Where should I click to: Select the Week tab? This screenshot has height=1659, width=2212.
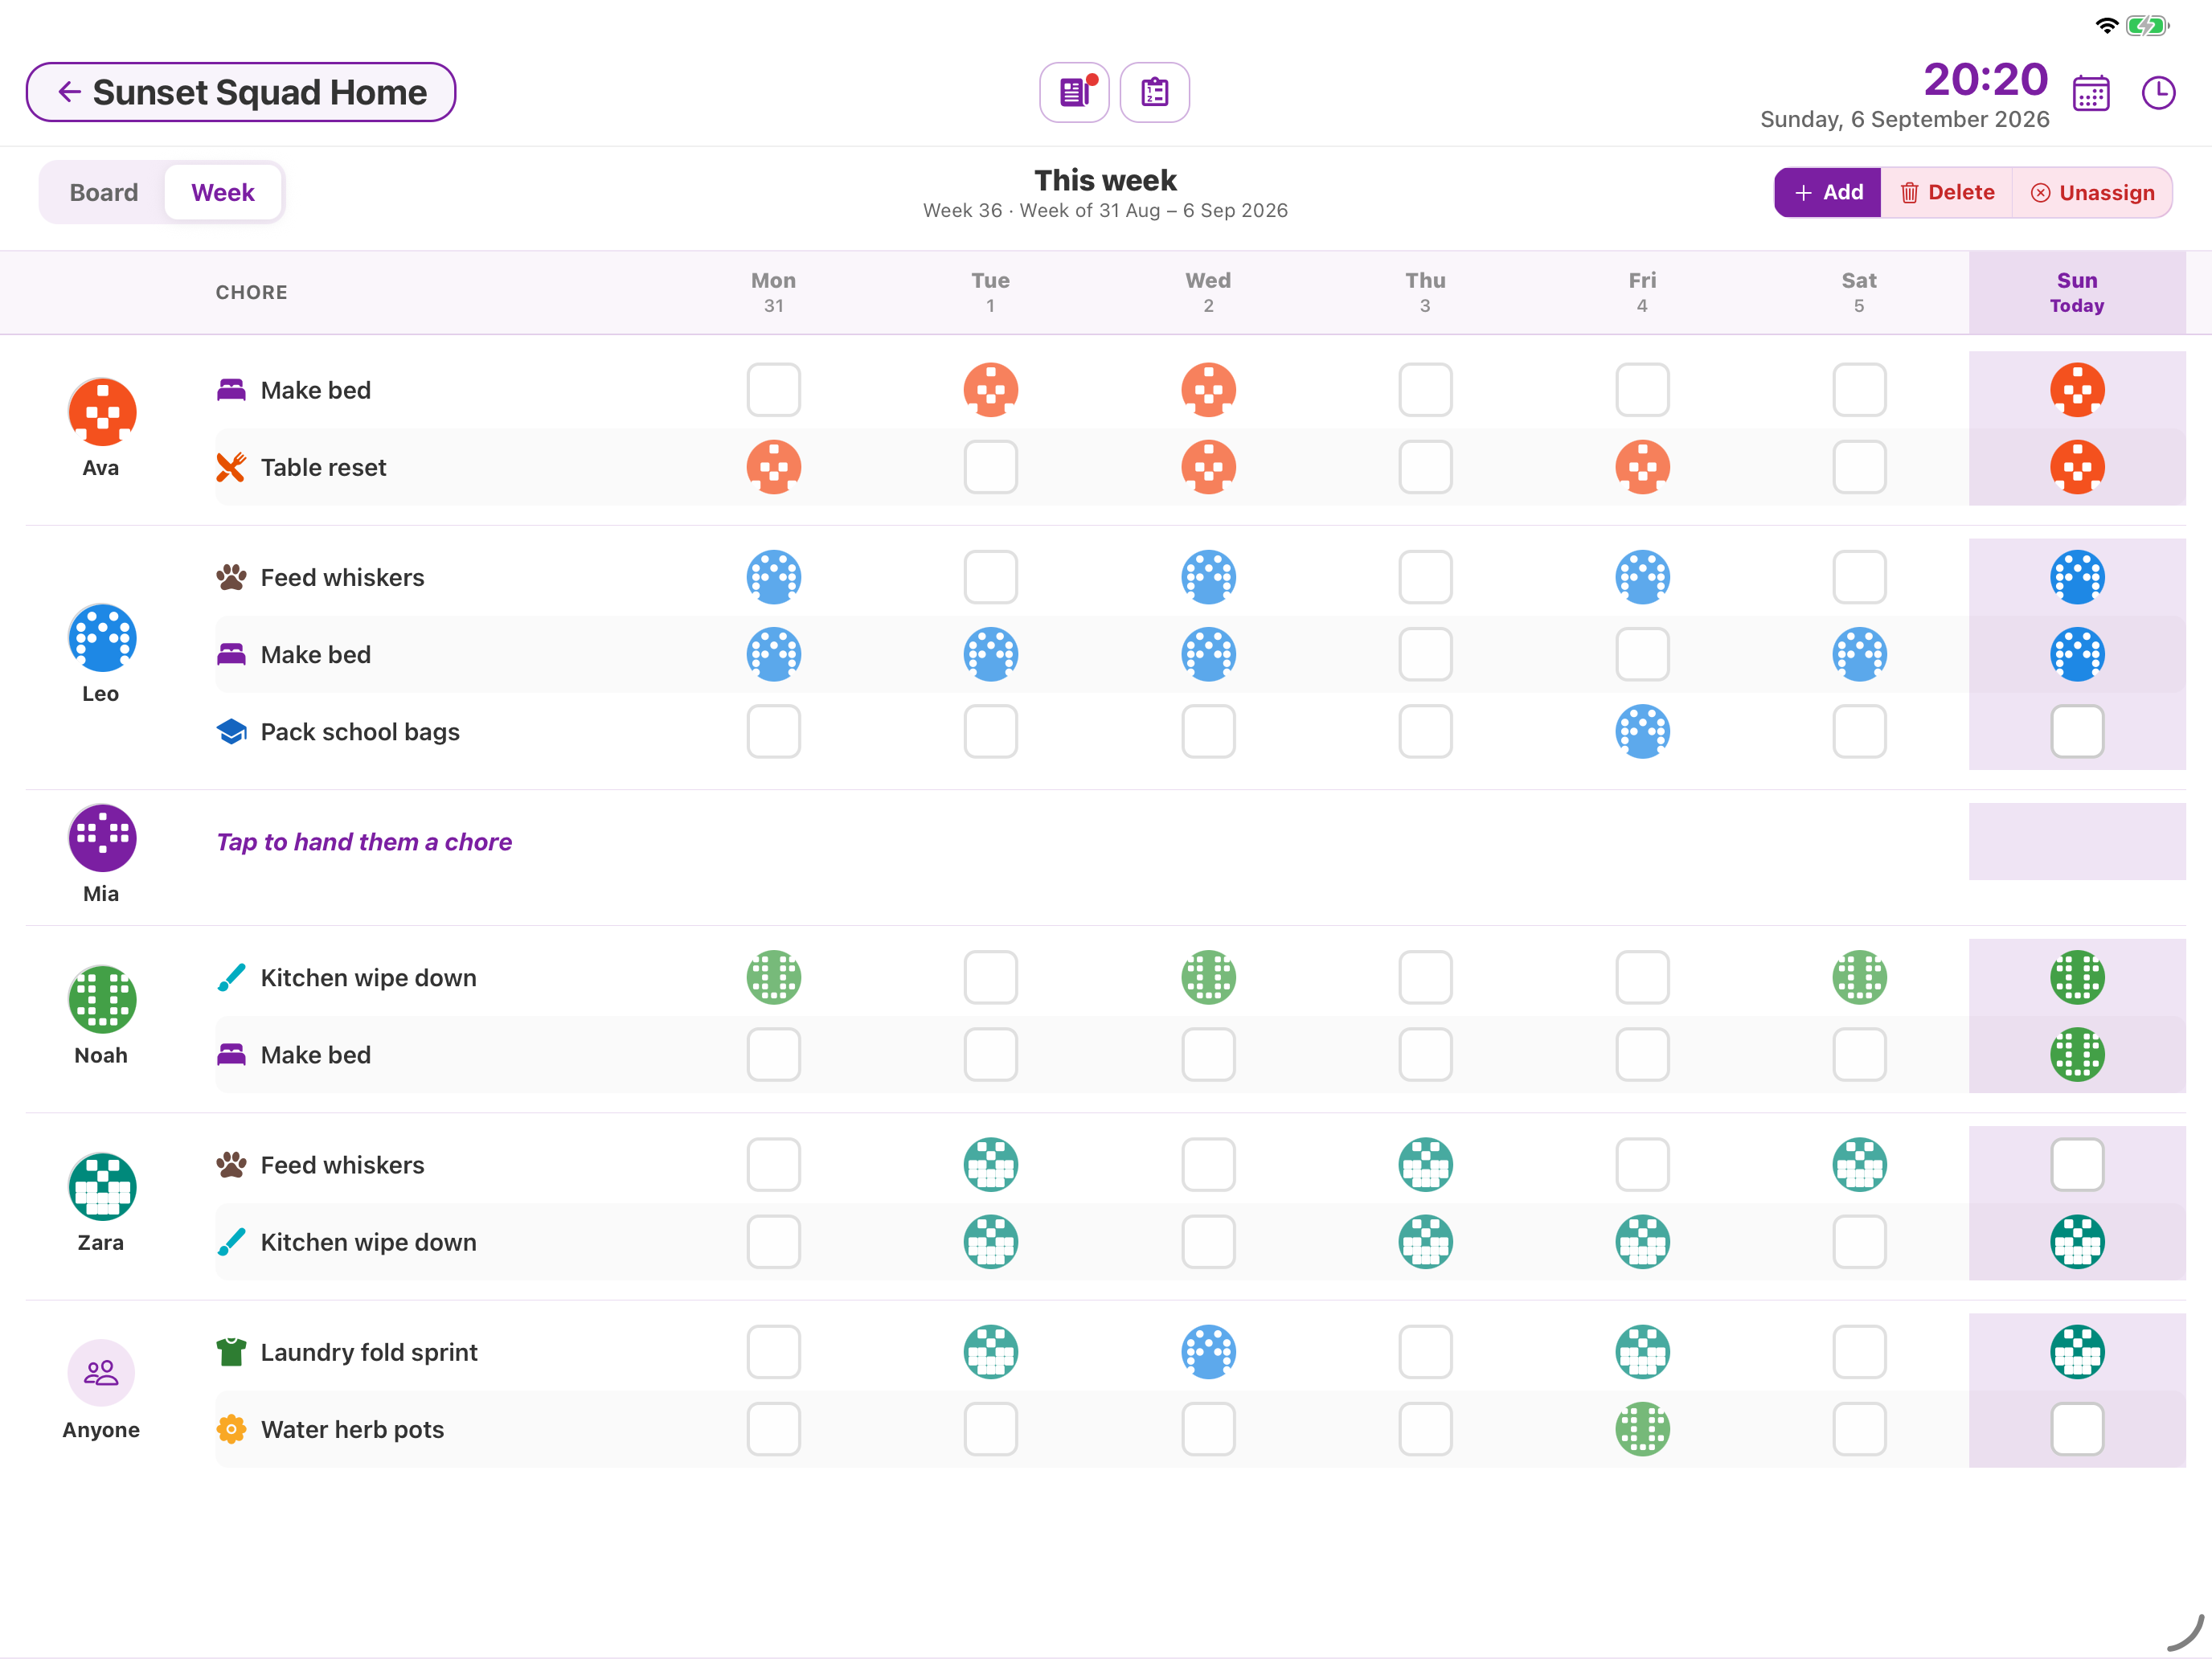click(223, 192)
